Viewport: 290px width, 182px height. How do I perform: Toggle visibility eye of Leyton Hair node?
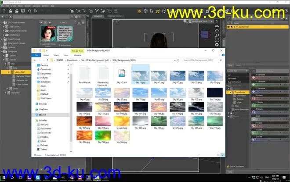(x=228, y=27)
